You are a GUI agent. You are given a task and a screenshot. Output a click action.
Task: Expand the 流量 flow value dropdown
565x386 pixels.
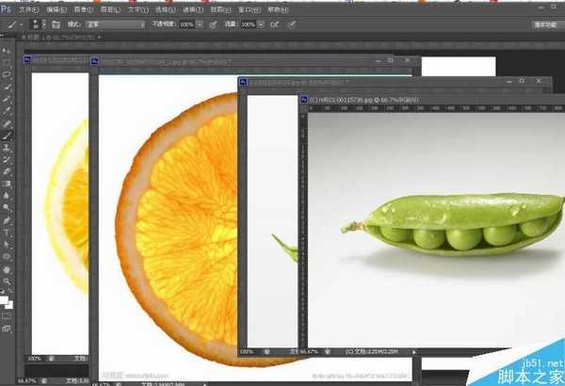pyautogui.click(x=261, y=24)
